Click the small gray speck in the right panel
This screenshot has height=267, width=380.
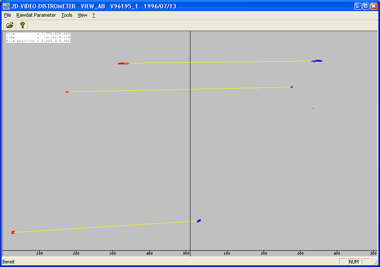pyautogui.click(x=313, y=108)
